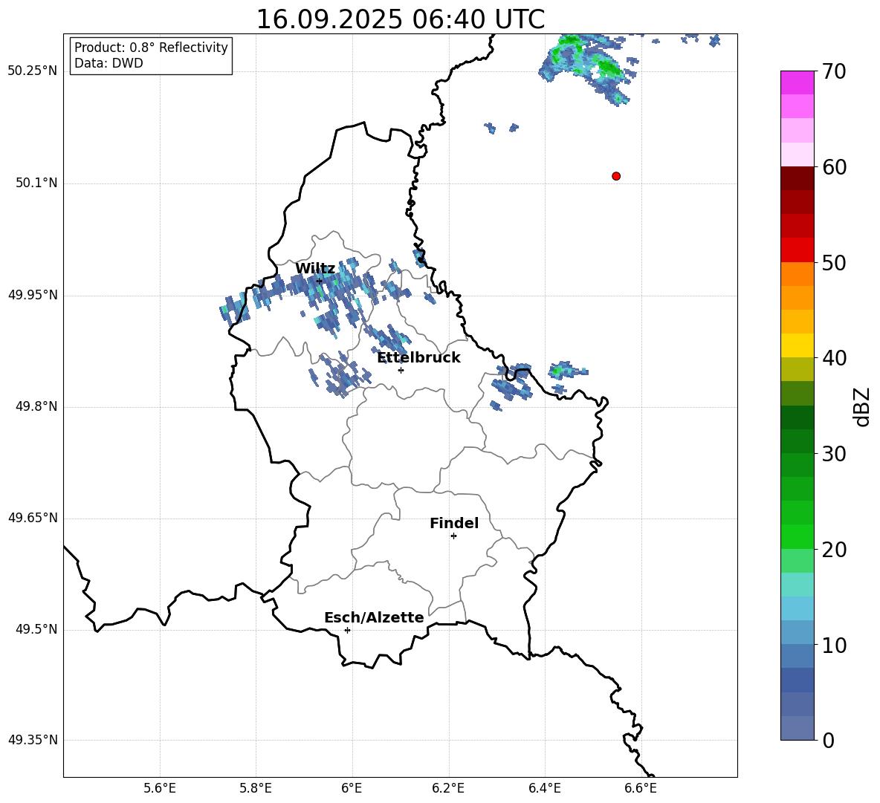Click the Ettelbruck station cross marker

click(401, 370)
